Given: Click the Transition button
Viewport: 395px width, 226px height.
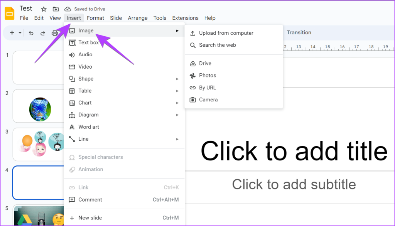Looking at the screenshot, I should [x=299, y=32].
